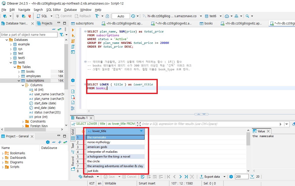The image size is (295, 186).
Task: Open the File menu
Action: click(x=4, y=10)
